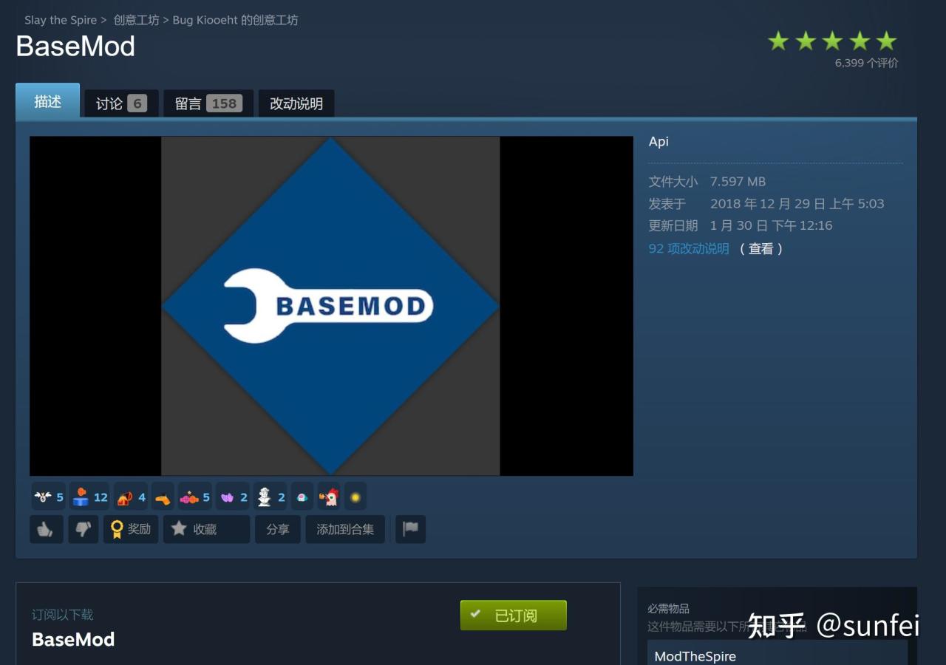Click the pink fist bump award with 5
Screen dimensions: 946x665
[x=195, y=497]
